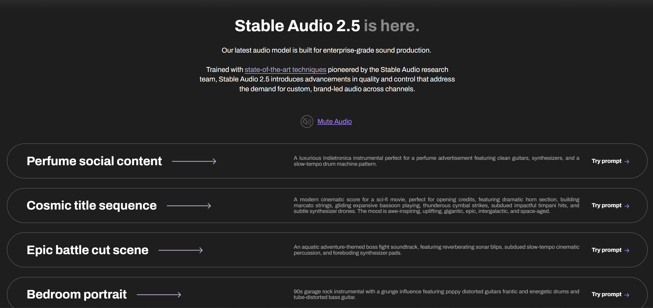Select the Perfume social content heading
The width and height of the screenshot is (653, 308).
[94, 161]
